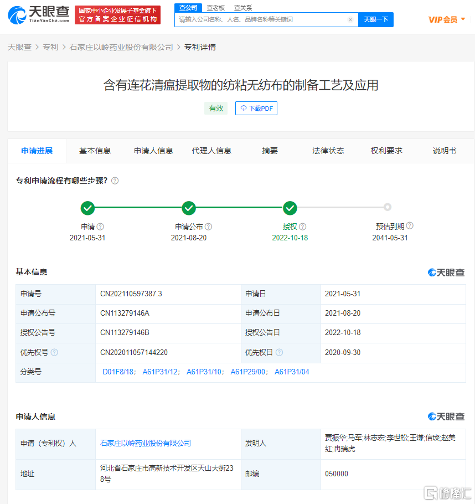Open the 申请进展 tab
This screenshot has width=475, height=504.
tap(37, 151)
